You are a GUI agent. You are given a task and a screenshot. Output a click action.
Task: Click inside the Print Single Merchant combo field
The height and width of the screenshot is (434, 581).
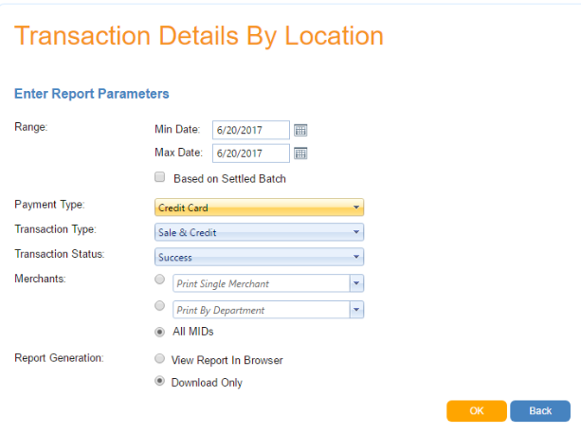[x=260, y=283]
